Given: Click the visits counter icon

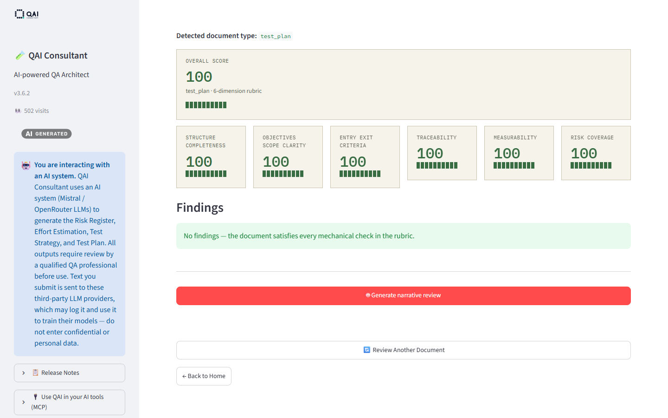Looking at the screenshot, I should [18, 111].
